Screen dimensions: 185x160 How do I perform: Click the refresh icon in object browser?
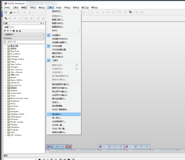pyautogui.click(x=5, y=31)
